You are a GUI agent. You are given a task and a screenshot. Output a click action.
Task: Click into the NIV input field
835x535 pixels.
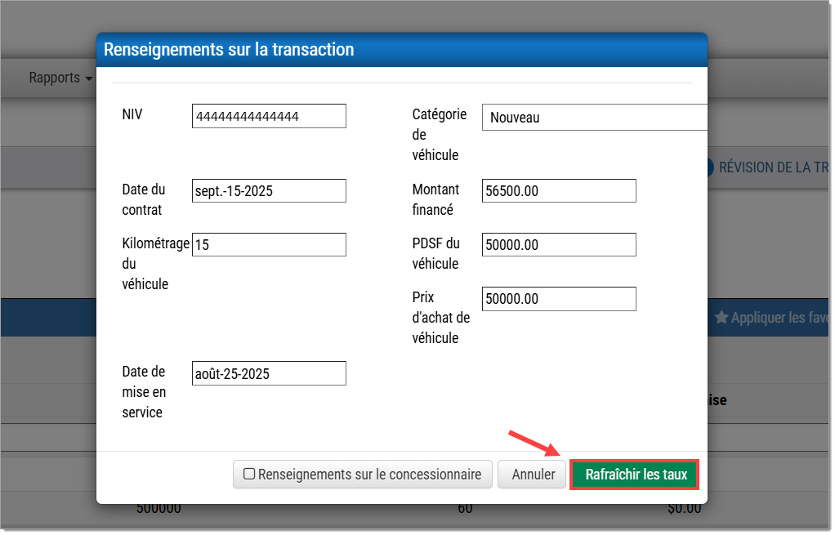(269, 116)
